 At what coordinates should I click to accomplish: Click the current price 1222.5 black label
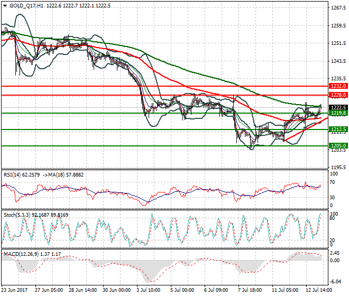pos(338,107)
